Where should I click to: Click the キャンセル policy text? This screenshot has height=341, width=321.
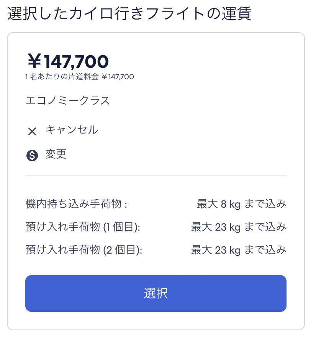pos(72,130)
